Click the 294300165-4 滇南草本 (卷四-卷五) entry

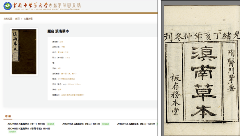click(x=29, y=128)
